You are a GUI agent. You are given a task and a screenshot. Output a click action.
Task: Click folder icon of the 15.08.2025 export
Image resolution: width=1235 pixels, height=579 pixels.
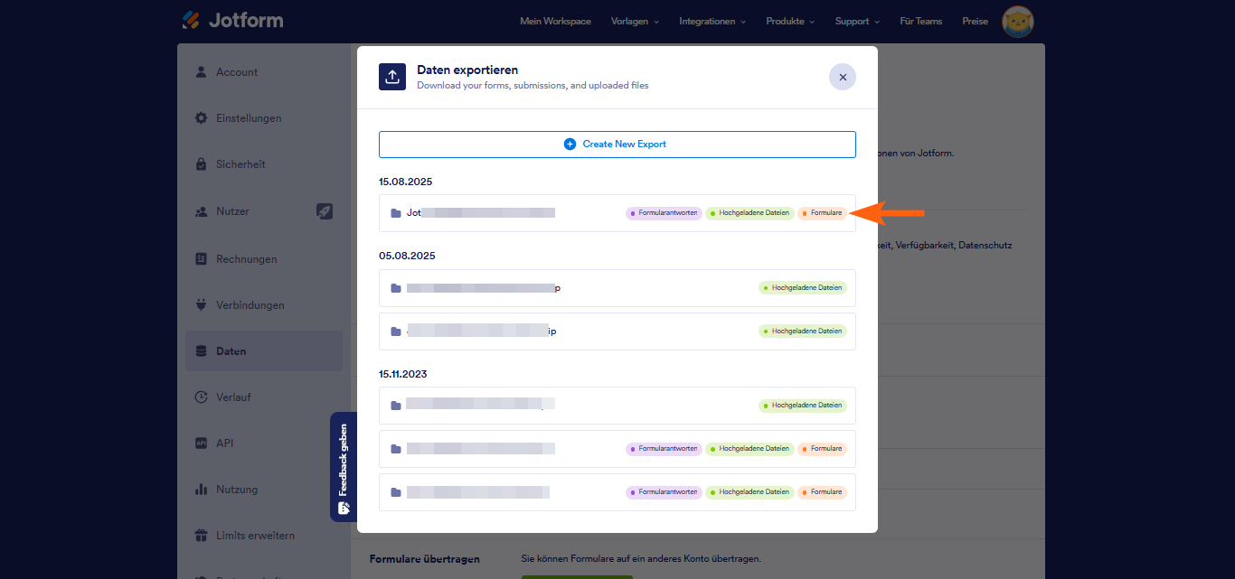(x=395, y=213)
